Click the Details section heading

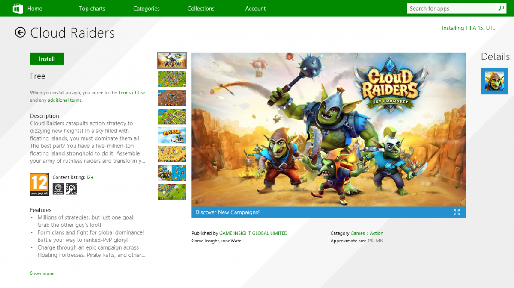[495, 57]
